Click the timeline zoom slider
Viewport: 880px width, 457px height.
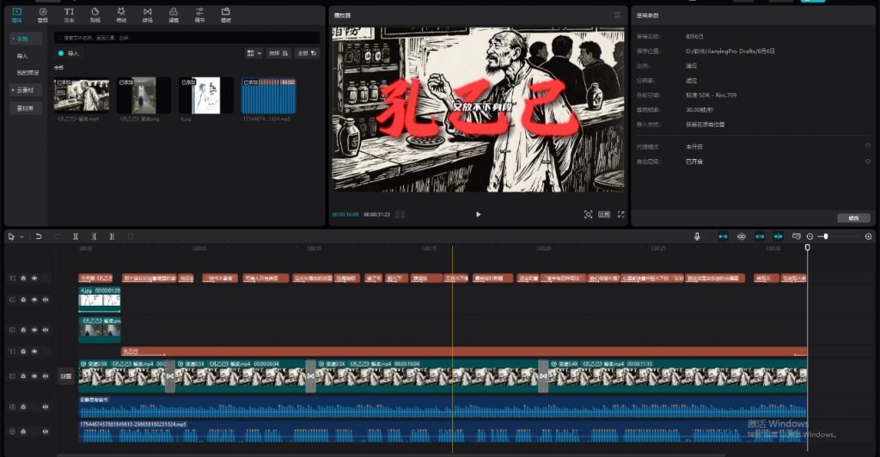825,236
